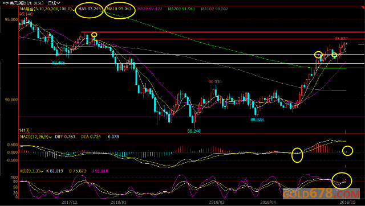
Task: Click the 141天 day count label
Action: tap(24, 130)
